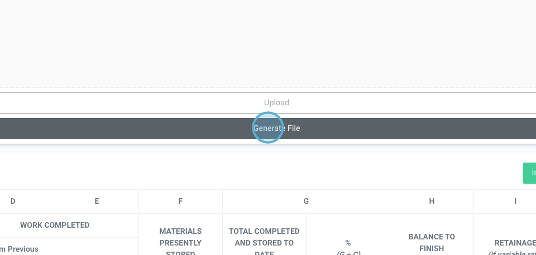
Task: Select column I header
Action: [515, 201]
